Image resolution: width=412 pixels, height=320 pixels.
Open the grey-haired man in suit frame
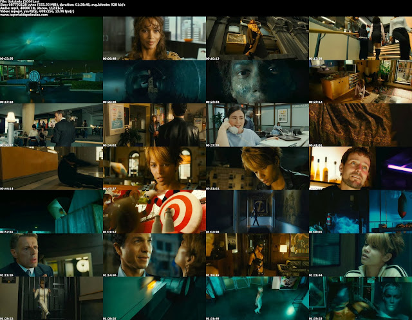[x=51, y=255]
